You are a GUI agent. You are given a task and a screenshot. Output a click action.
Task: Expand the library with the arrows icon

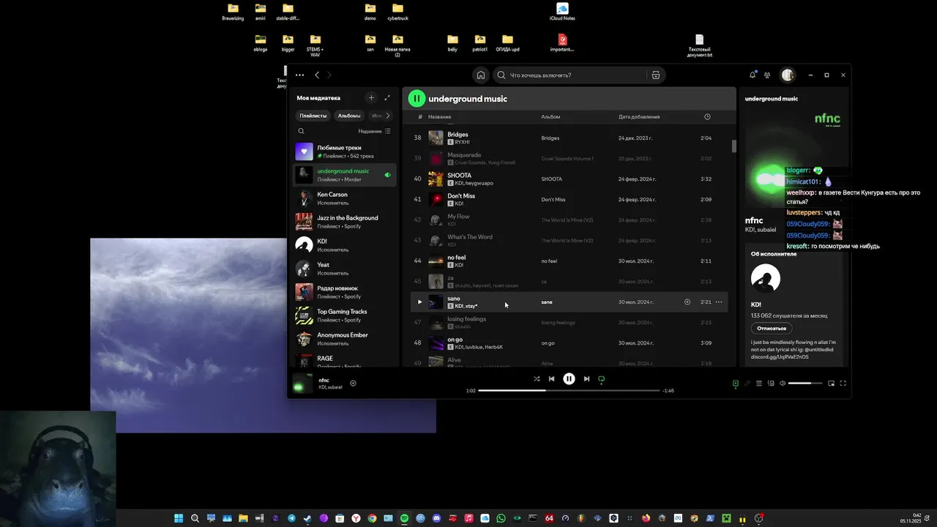point(387,97)
